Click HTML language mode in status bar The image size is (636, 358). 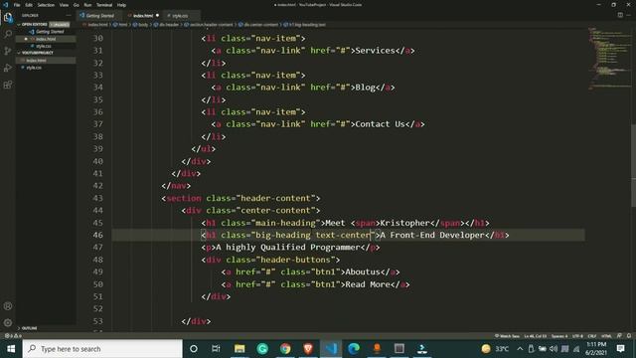point(606,336)
